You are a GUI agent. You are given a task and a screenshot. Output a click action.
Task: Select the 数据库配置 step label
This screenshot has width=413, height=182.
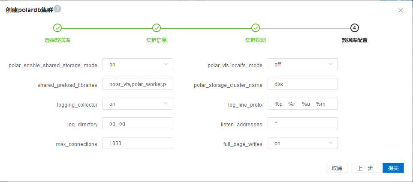pos(355,40)
